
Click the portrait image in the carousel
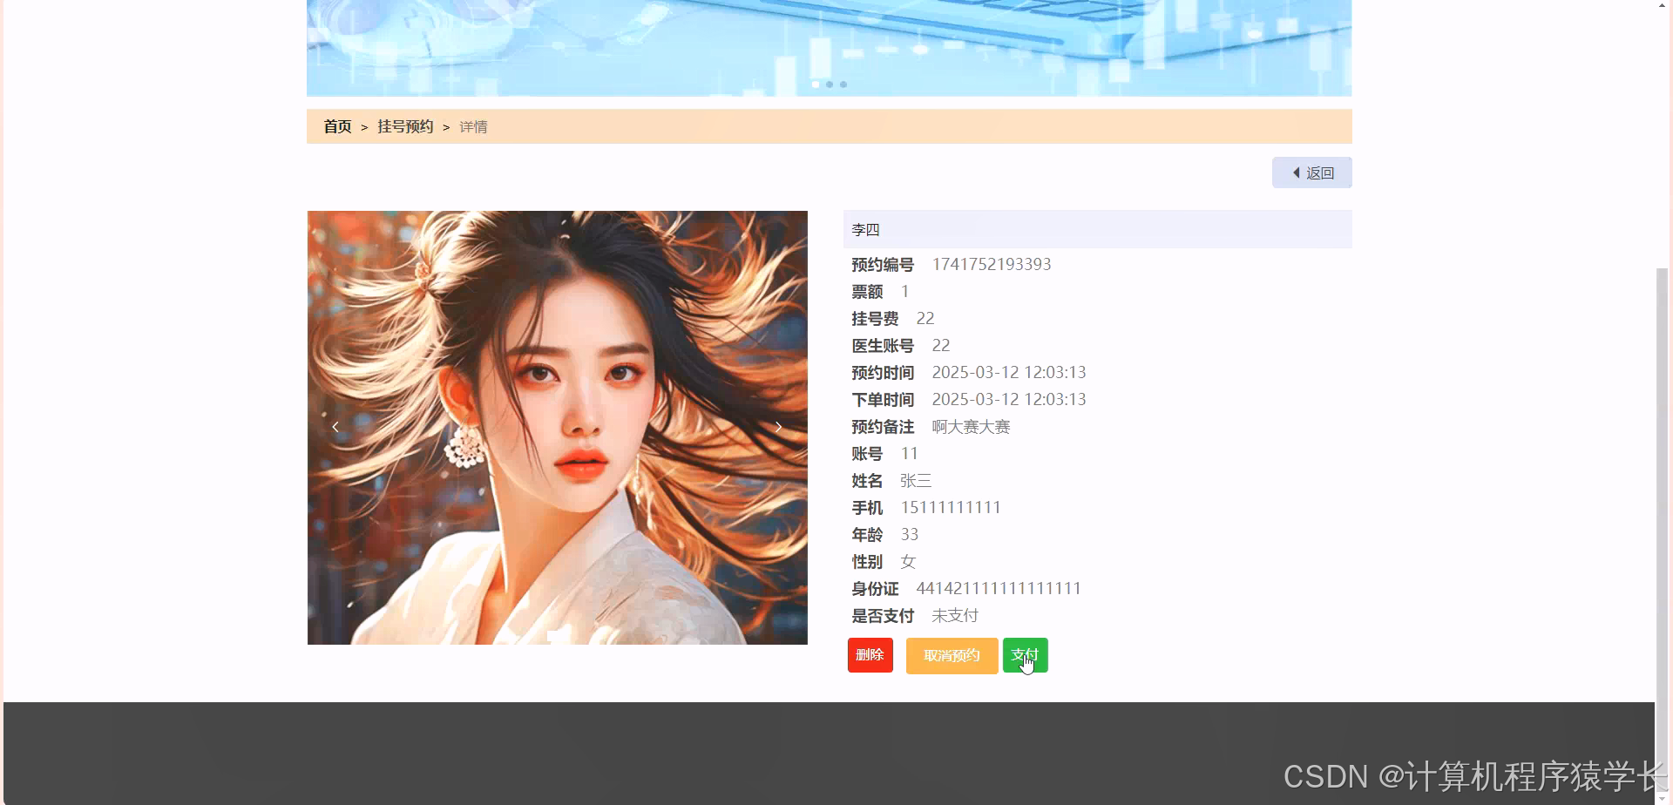point(557,427)
